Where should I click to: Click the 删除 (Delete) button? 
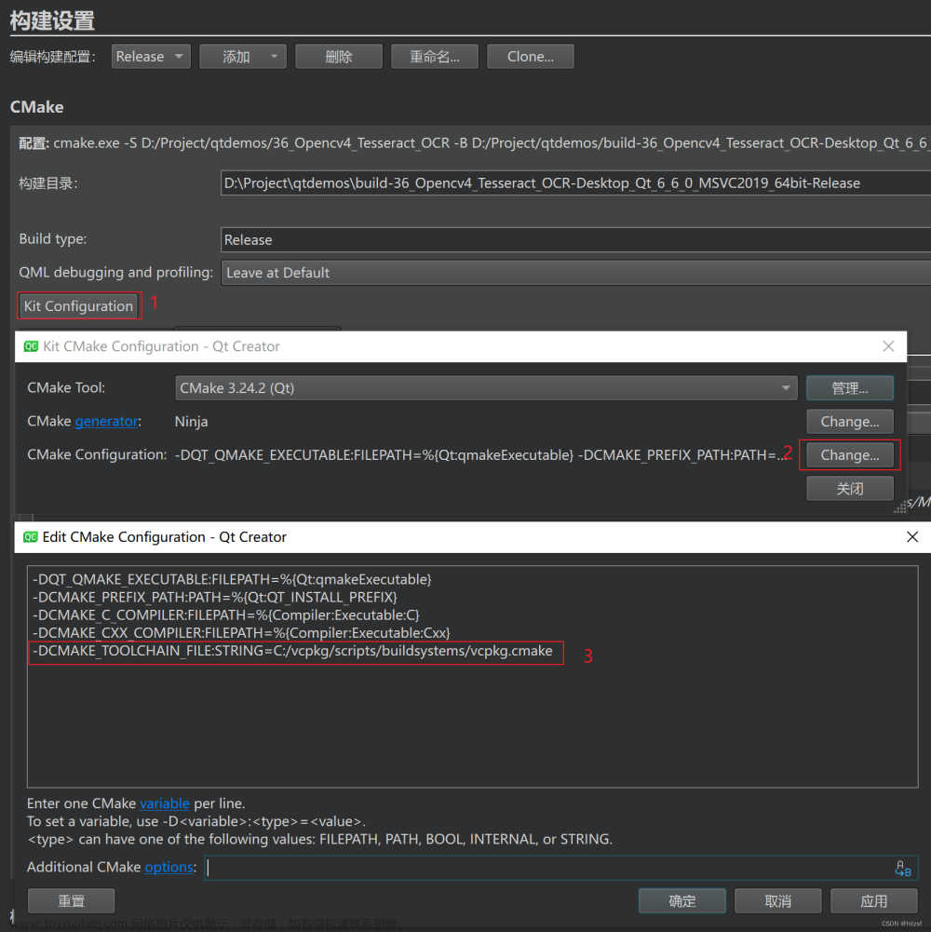[x=339, y=57]
